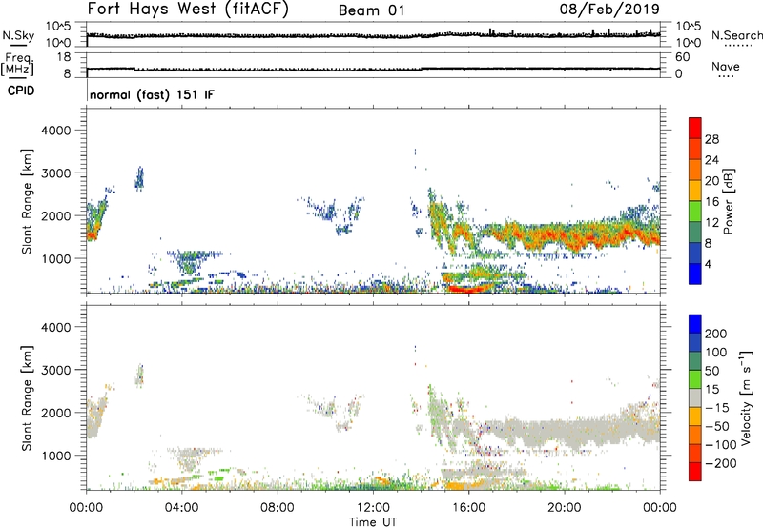This screenshot has width=763, height=528.
Task: Click the '100' Velocity colorbar tick label
Action: pos(716,352)
